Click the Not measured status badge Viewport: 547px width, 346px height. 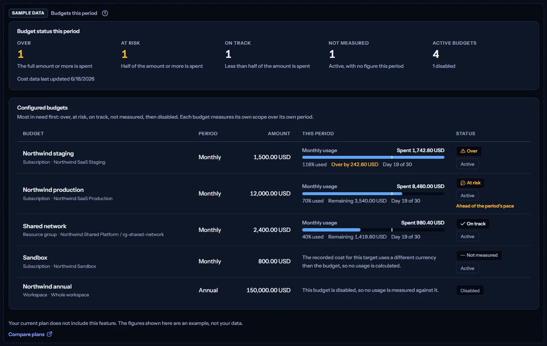479,255
